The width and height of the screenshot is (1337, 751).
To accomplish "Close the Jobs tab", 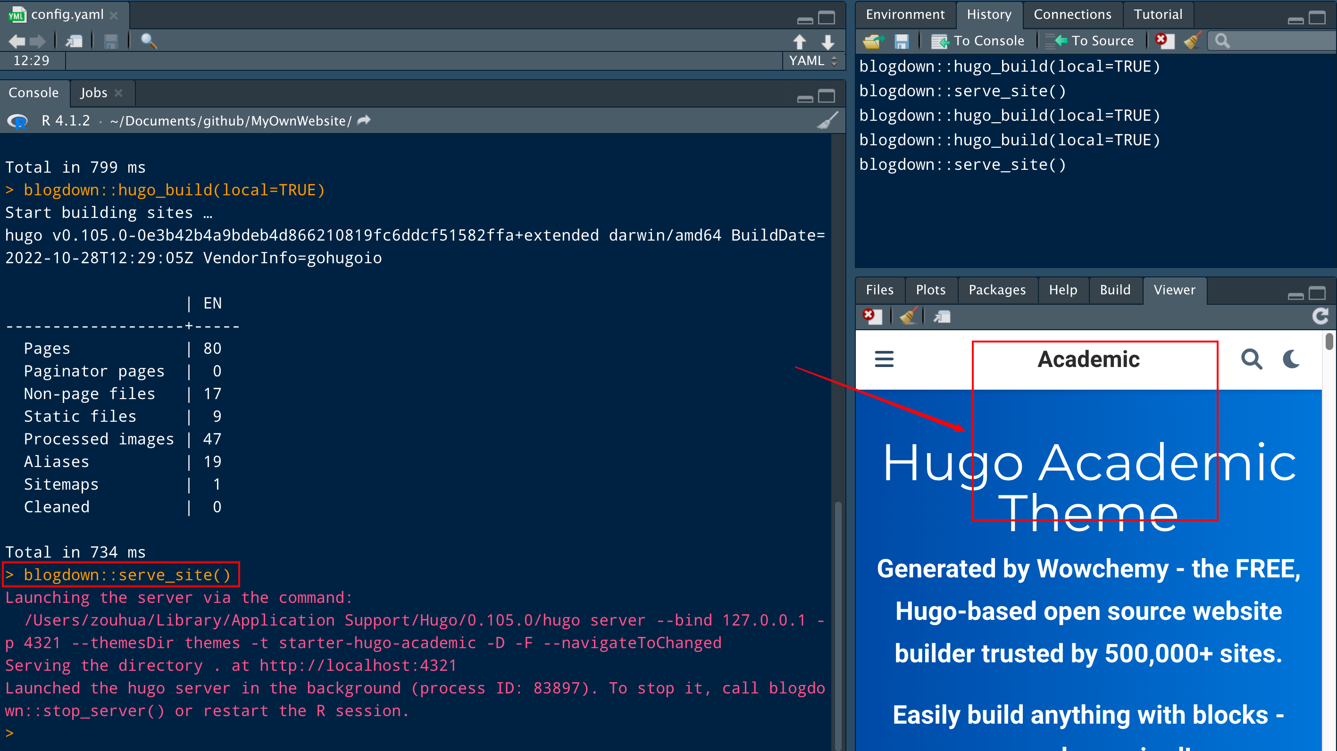I will tap(119, 93).
